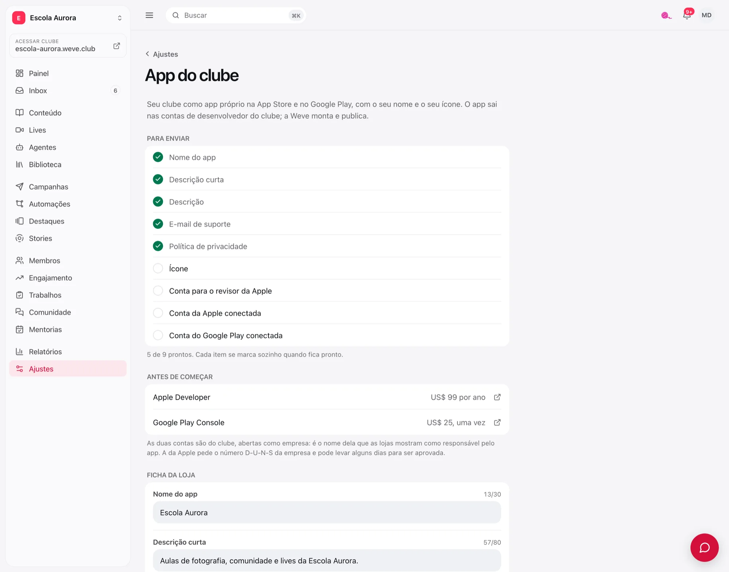Open Trabalhos in the sidebar

(68, 295)
